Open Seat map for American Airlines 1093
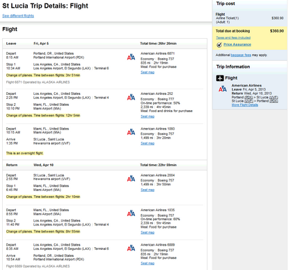The image size is (290, 270). [x=147, y=143]
